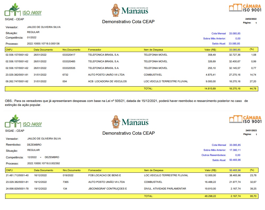
Task: Click the total percentage 95,70
Action: point(253,196)
